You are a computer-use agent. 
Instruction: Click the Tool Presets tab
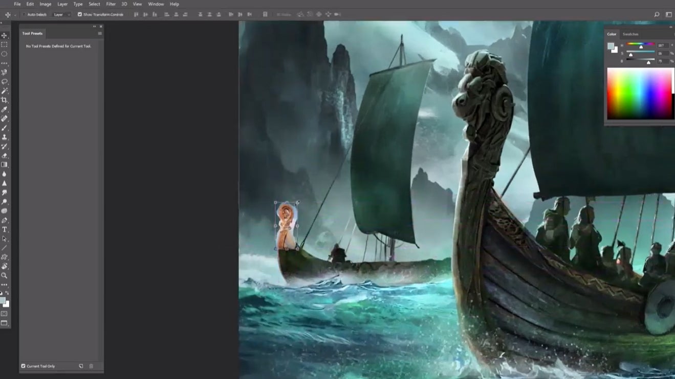click(x=32, y=33)
